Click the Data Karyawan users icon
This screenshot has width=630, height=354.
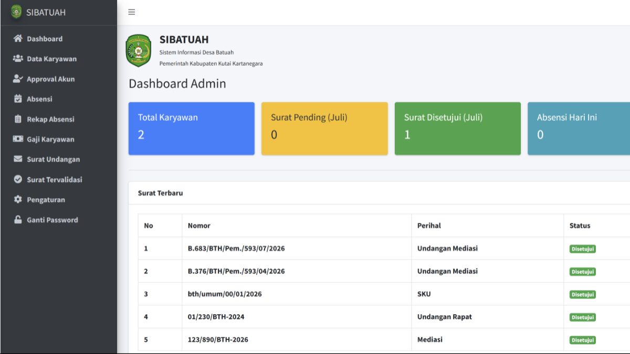tap(18, 58)
